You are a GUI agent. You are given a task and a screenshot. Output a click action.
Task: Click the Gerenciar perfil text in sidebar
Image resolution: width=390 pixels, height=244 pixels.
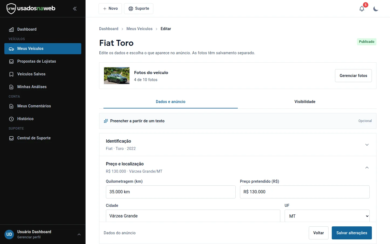click(x=29, y=237)
